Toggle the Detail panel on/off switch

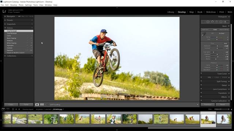point(201,85)
